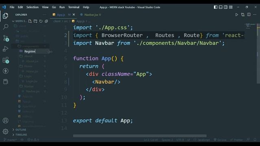Image resolution: width=260 pixels, height=146 pixels.
Task: Open About.jsx in Explorer tree
Action: pyautogui.click(x=32, y=61)
